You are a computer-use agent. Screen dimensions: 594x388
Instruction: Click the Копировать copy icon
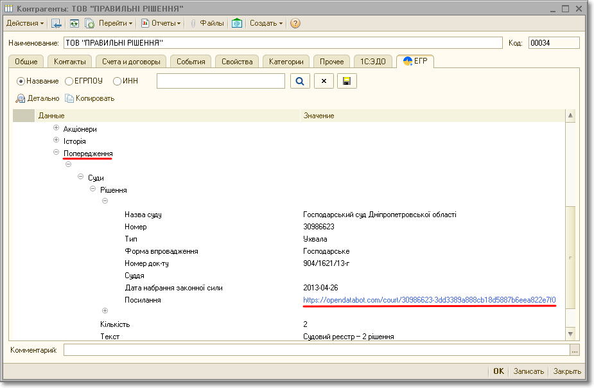(x=69, y=98)
